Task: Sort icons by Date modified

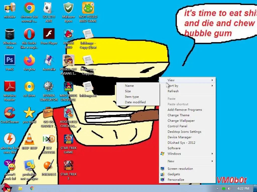Action: (138, 102)
